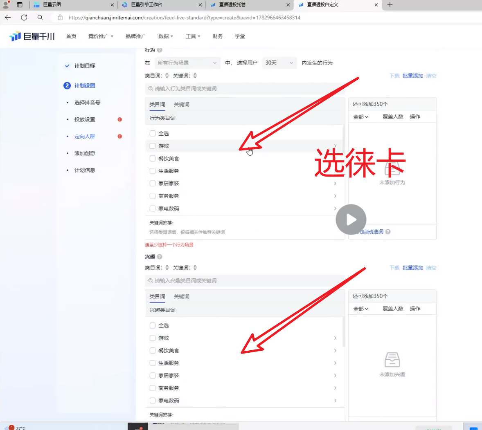Click the page reload icon
This screenshot has width=482, height=430.
click(24, 18)
